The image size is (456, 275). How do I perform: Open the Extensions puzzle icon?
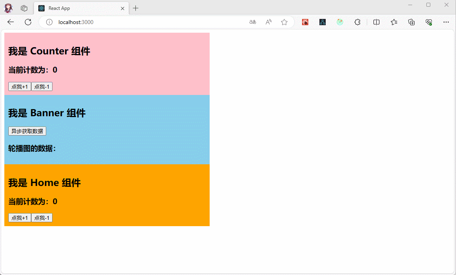(x=357, y=22)
